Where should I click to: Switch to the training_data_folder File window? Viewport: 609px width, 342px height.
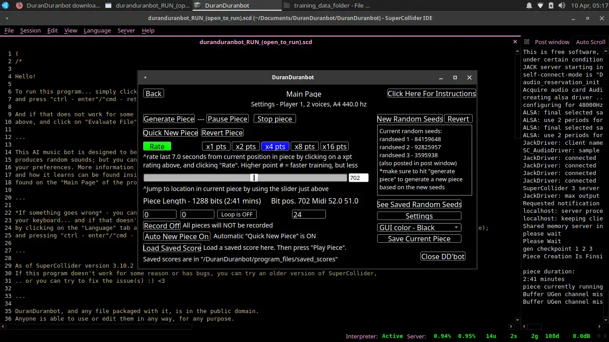[x=326, y=5]
